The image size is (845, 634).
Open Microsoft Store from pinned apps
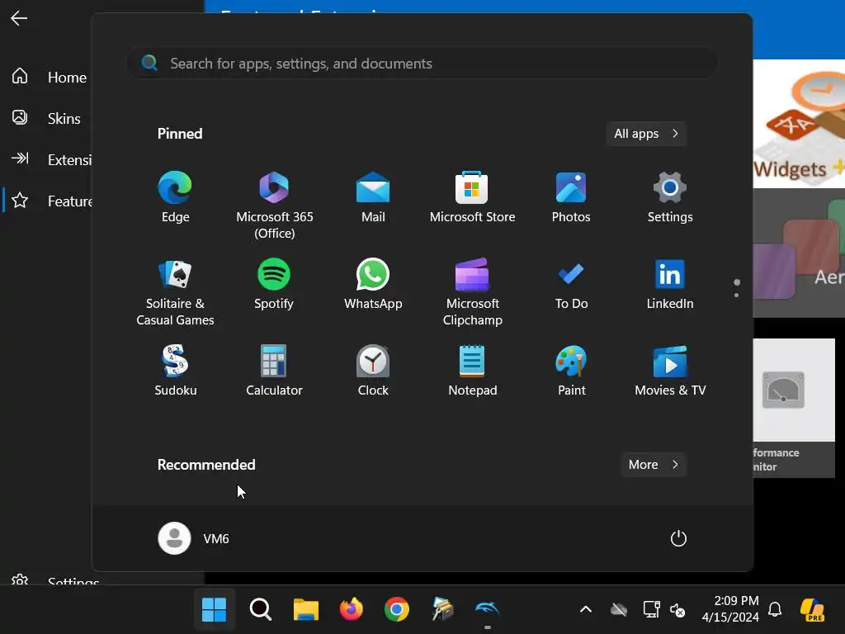click(472, 196)
